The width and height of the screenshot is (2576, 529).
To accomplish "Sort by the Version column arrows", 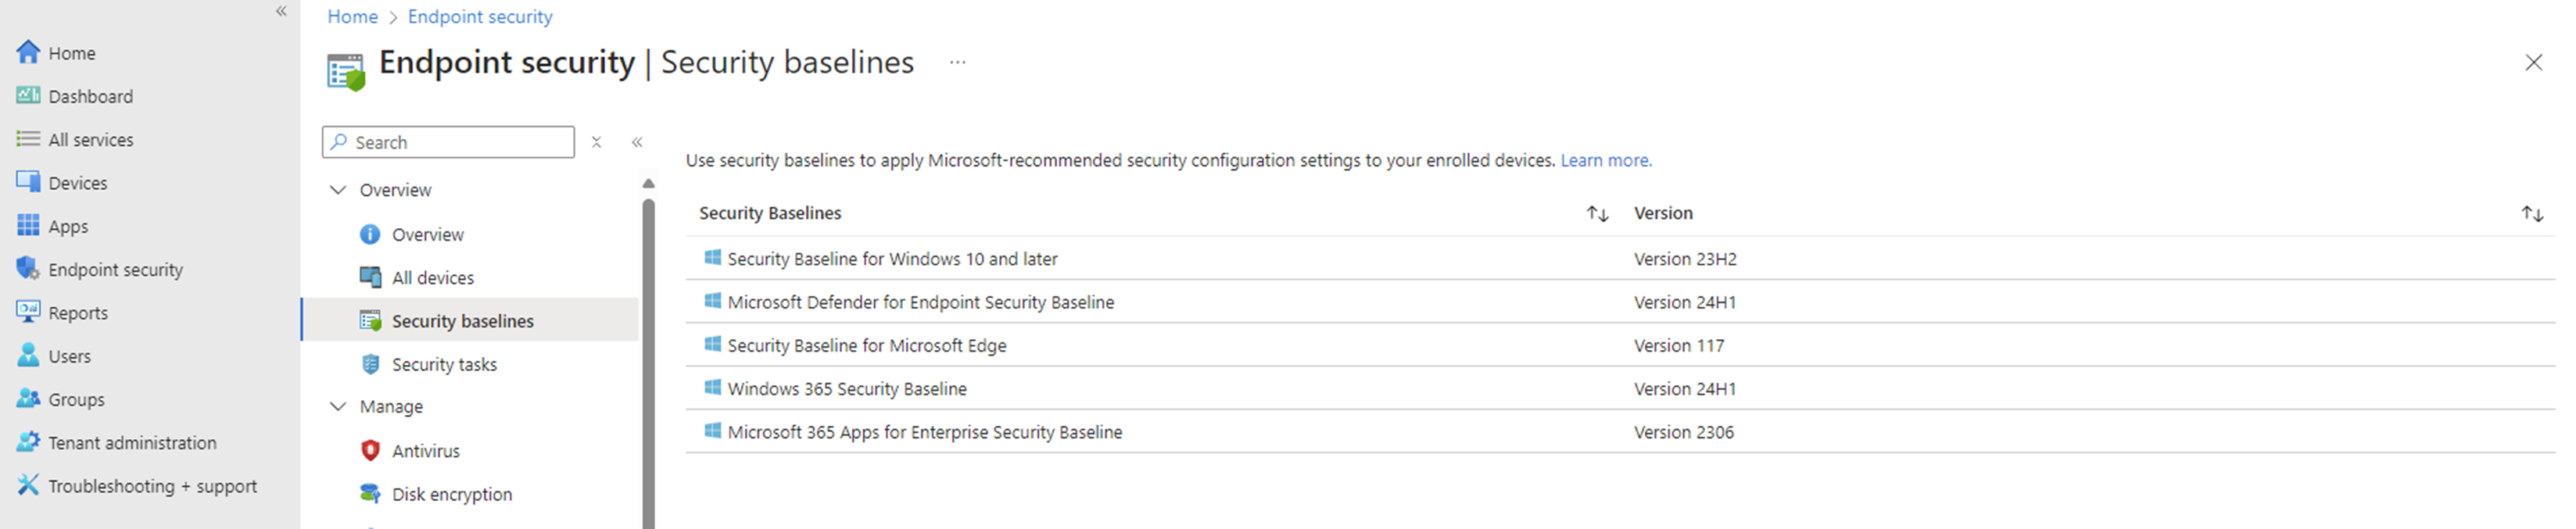I will coord(2532,213).
